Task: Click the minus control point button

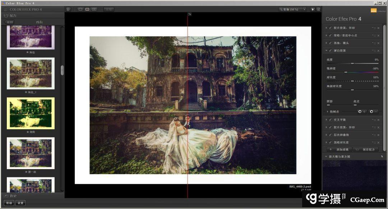Action: click(374, 112)
